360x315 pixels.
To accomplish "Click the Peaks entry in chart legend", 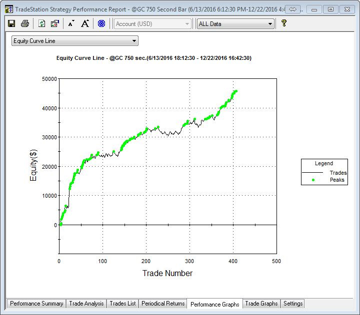I will click(x=336, y=180).
